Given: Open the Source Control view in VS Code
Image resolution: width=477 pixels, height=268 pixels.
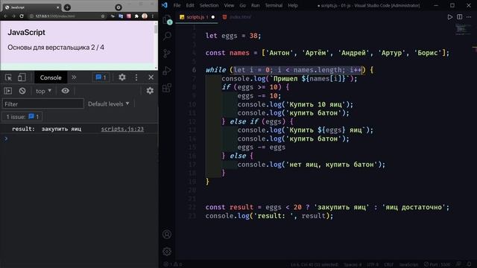Looking at the screenshot, I should coord(167,54).
